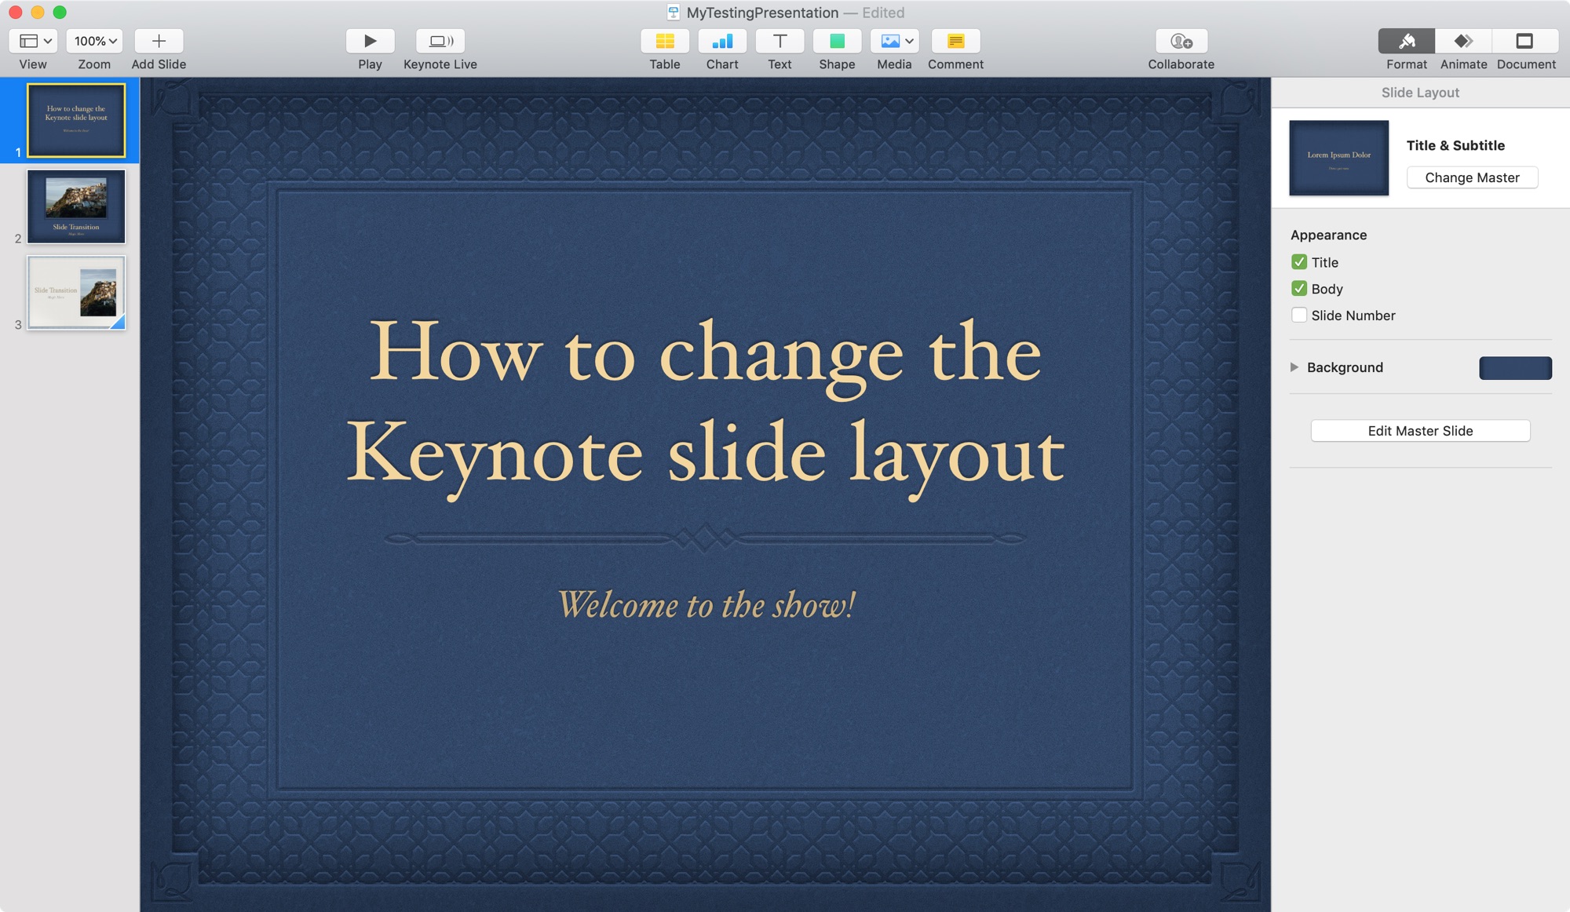
Task: Uncheck the Body checkbox
Action: (1299, 289)
